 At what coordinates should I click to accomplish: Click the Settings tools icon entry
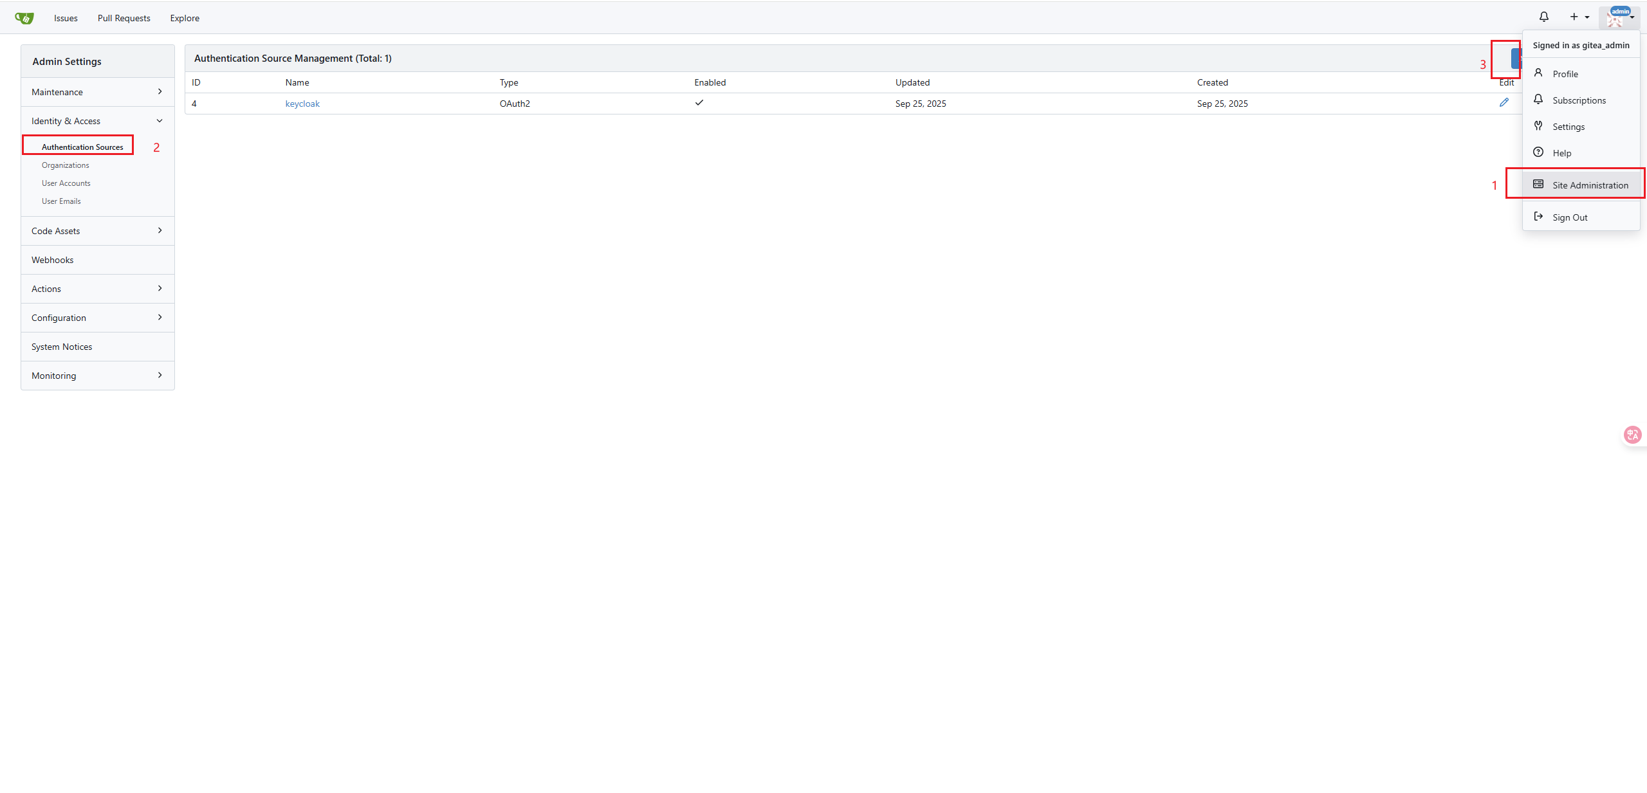[x=1568, y=127]
